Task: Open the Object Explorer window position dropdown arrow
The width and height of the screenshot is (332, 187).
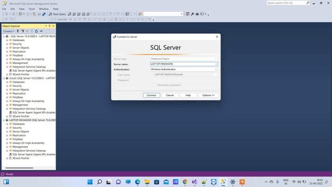Action: [46, 26]
